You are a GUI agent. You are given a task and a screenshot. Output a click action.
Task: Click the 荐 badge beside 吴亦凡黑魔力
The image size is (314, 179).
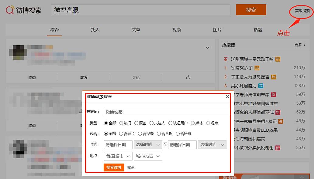[x=261, y=86]
